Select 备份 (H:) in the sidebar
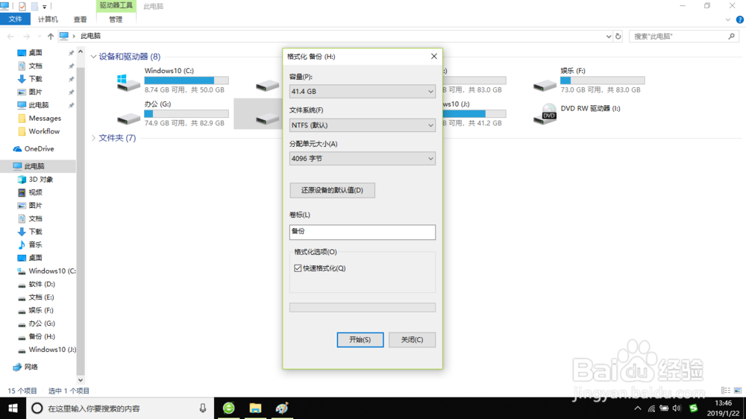 pos(41,336)
